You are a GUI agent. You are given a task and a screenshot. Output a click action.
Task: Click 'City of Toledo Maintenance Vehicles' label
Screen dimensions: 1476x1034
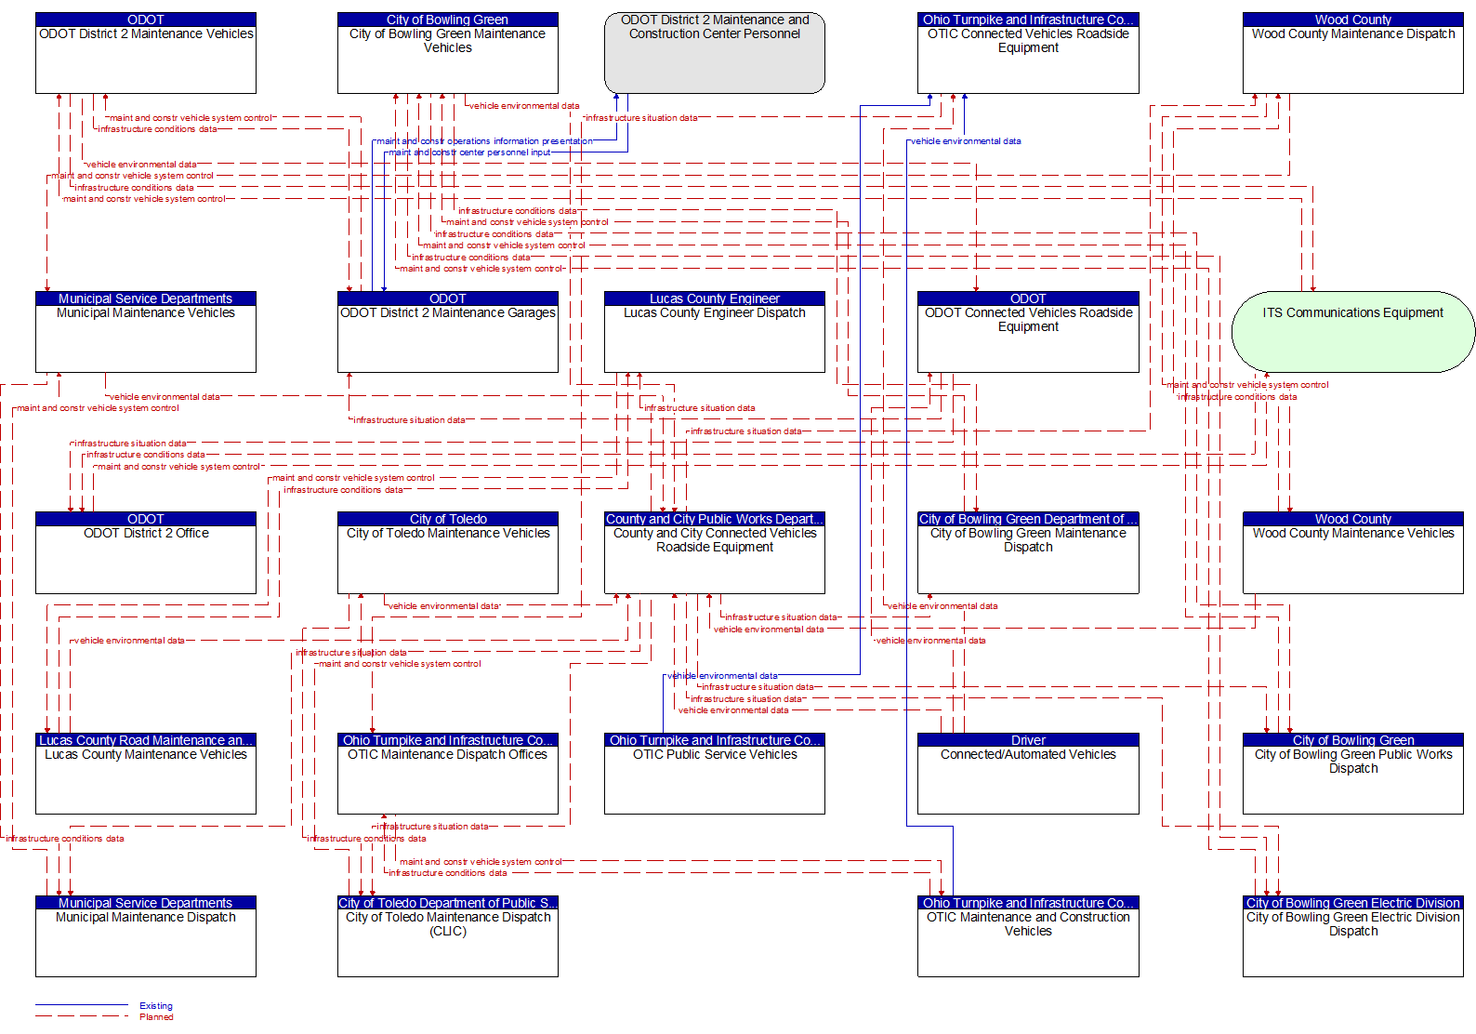(448, 534)
